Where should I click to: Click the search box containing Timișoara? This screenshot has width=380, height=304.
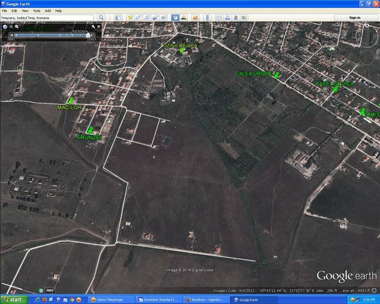coord(47,18)
